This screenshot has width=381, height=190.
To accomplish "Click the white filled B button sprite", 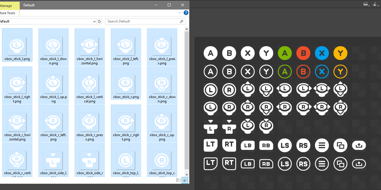I will tap(229, 53).
